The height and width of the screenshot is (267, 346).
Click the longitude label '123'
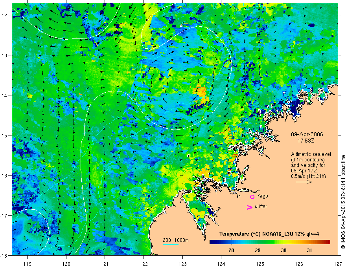(182, 264)
